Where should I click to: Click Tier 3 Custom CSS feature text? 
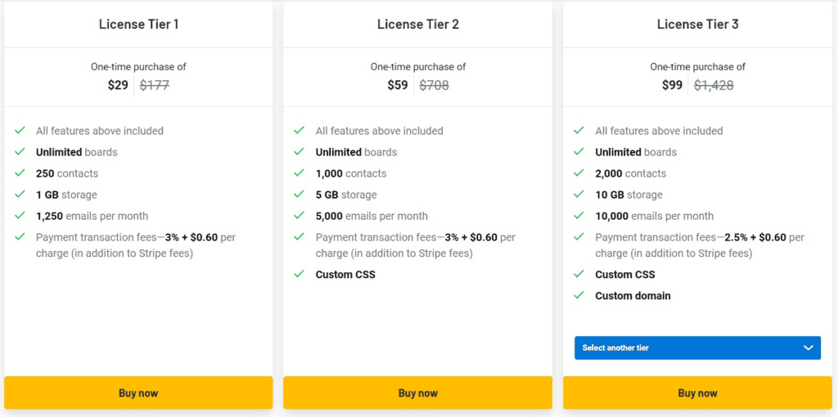pos(625,275)
